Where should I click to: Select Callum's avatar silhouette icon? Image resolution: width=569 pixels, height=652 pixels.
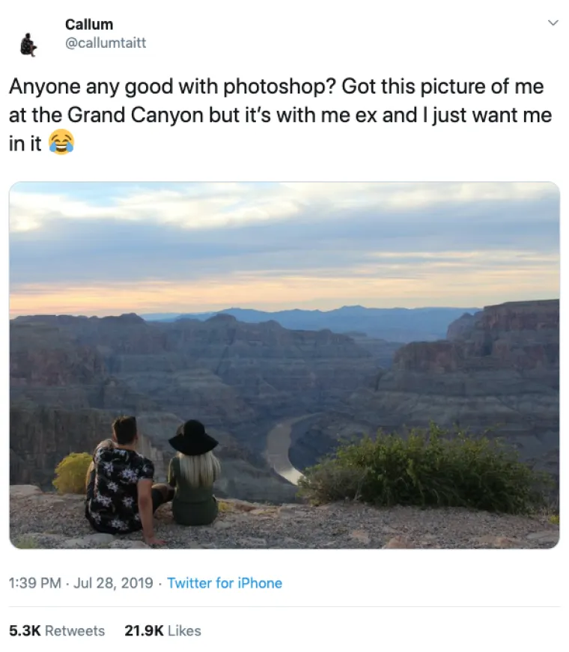(x=28, y=43)
